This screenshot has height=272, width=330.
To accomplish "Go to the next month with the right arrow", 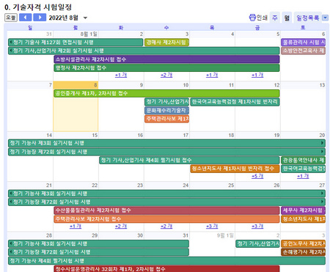I will pyautogui.click(x=40, y=18).
